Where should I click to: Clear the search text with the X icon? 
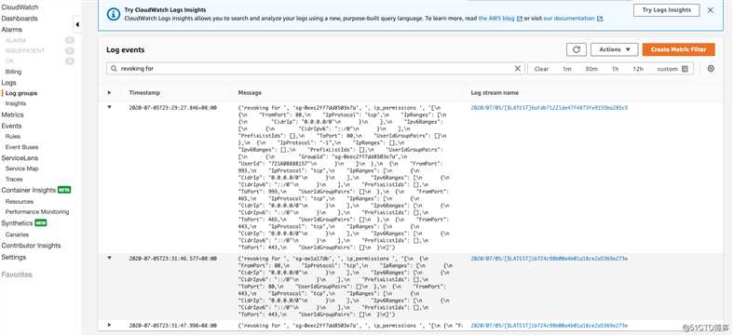[x=518, y=69]
